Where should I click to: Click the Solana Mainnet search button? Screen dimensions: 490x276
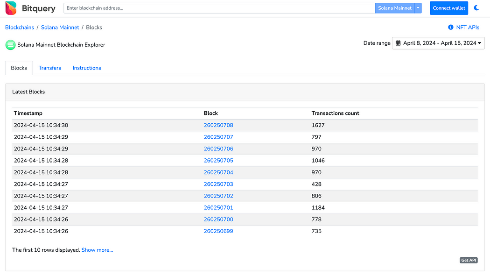395,8
